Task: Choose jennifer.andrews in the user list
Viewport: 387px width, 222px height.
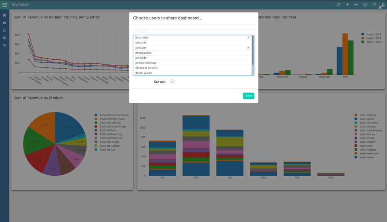Action: tap(192, 63)
